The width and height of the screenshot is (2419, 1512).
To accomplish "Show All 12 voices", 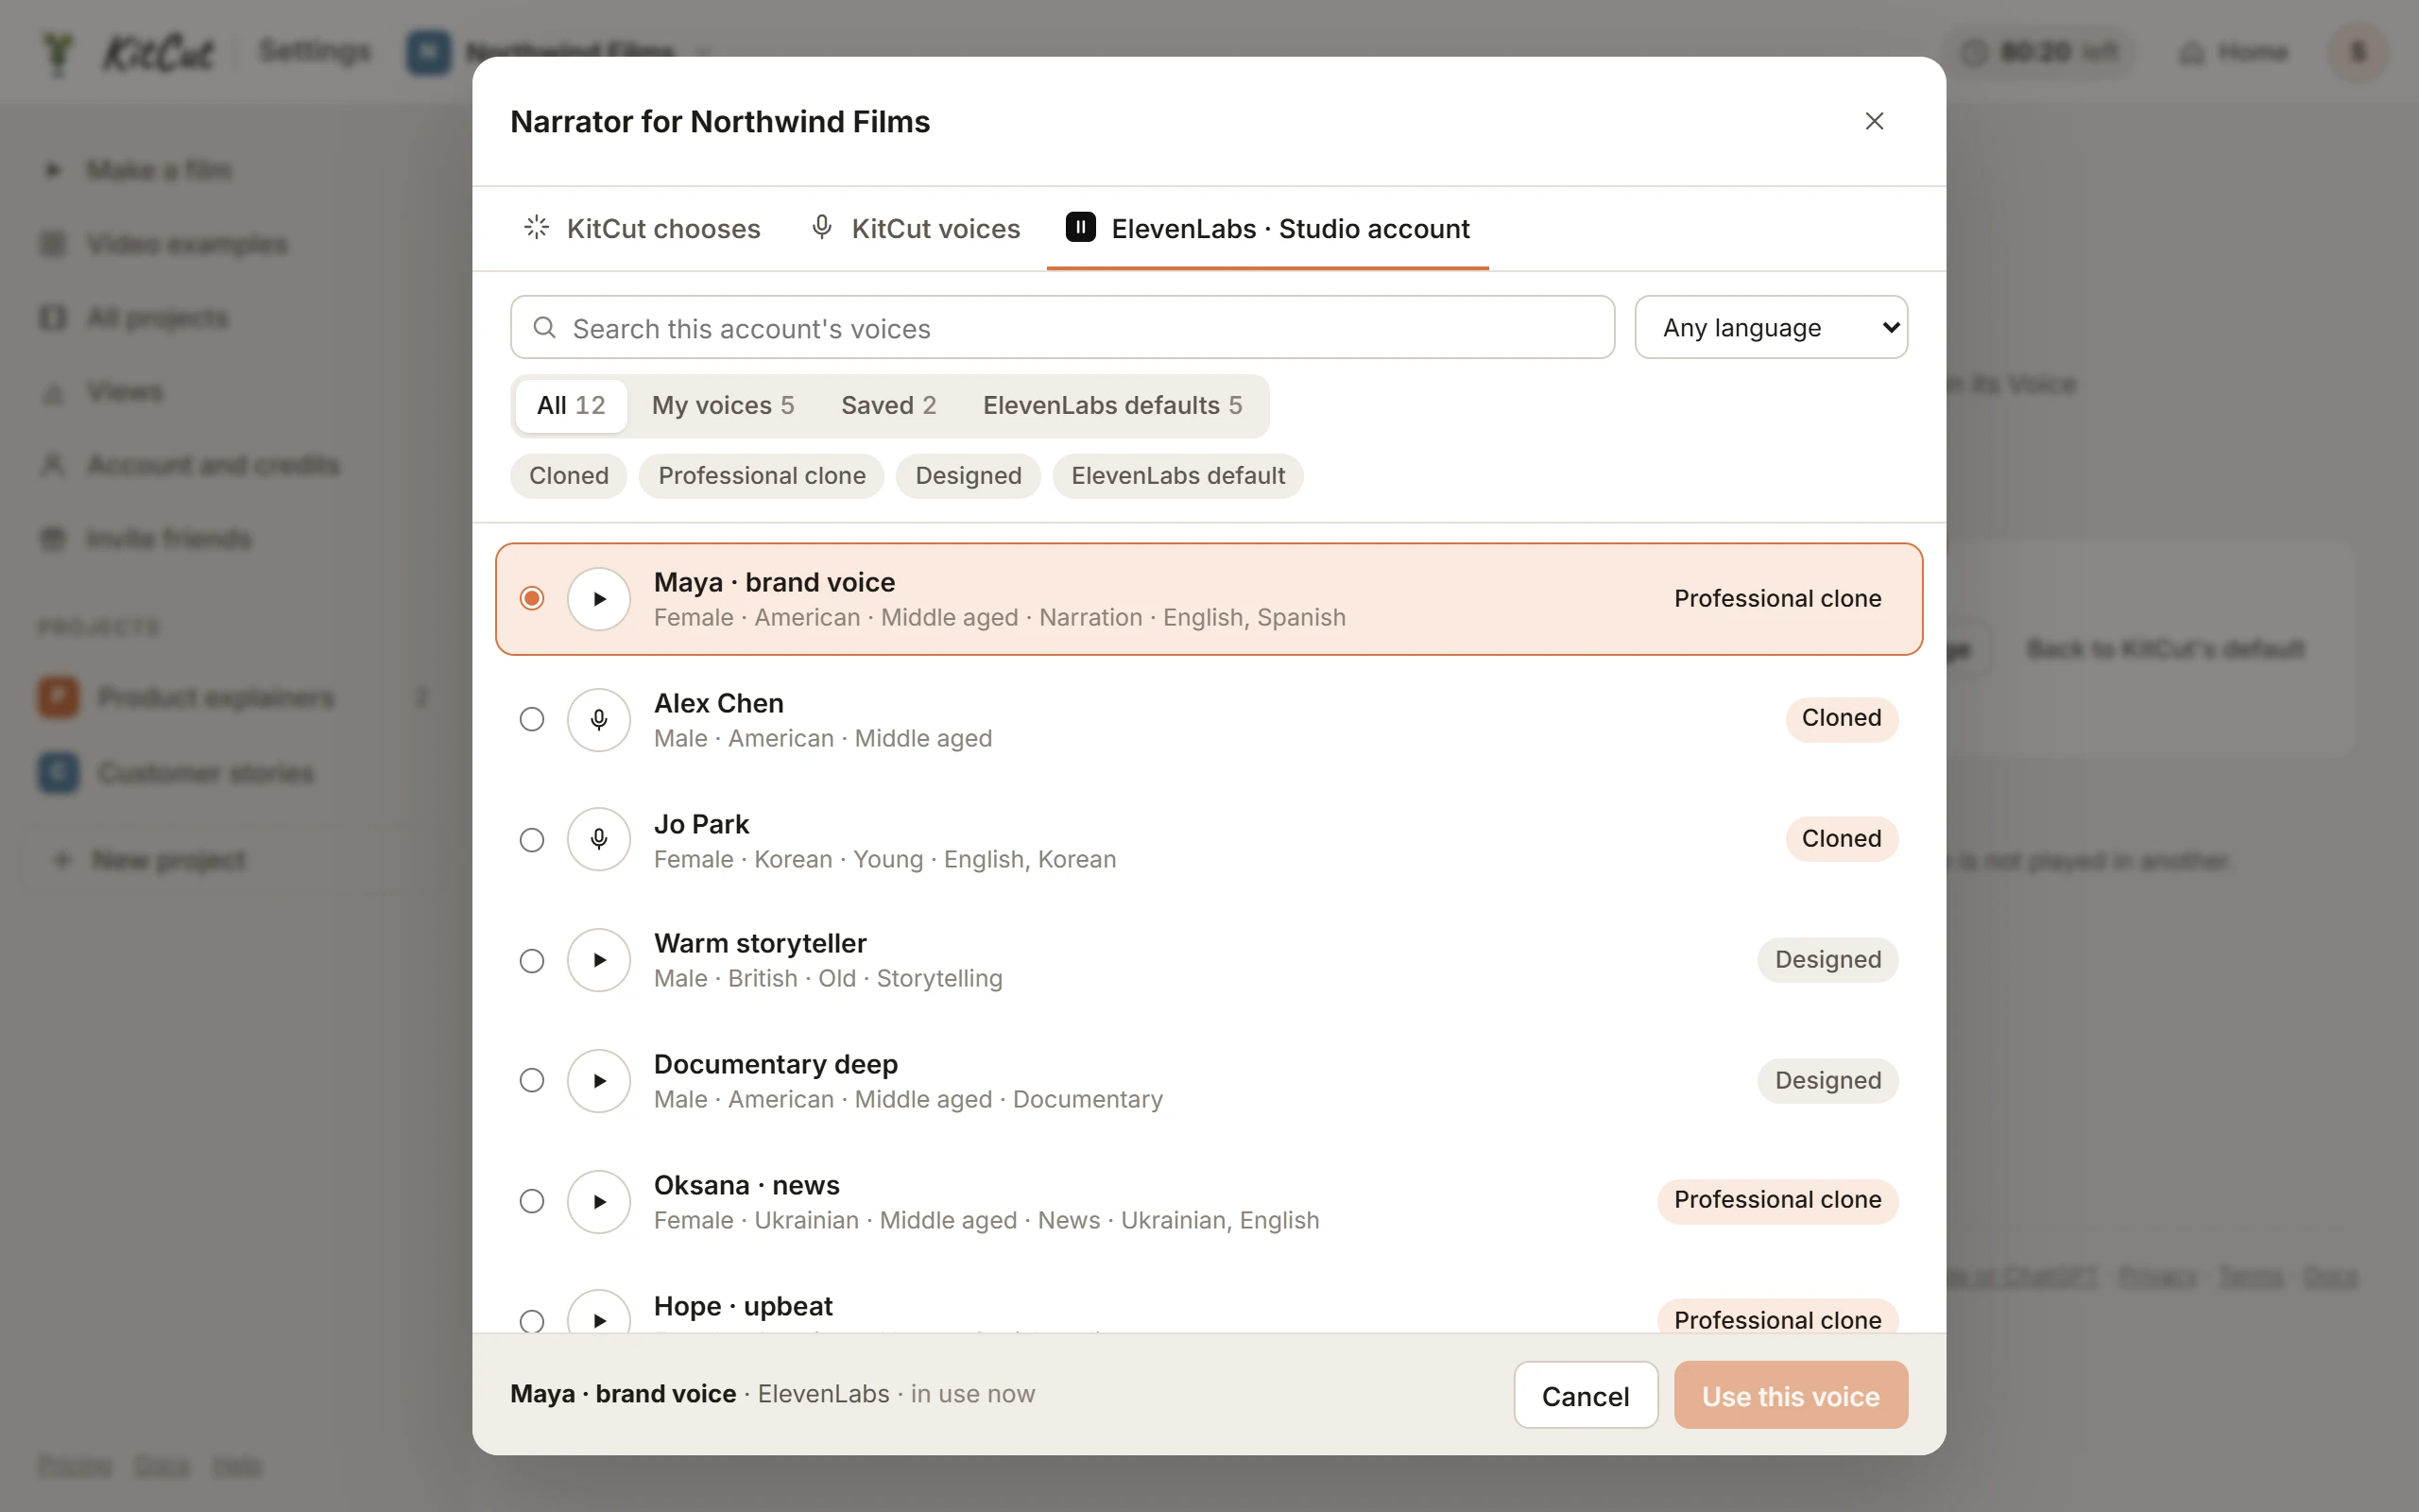I will (x=571, y=405).
